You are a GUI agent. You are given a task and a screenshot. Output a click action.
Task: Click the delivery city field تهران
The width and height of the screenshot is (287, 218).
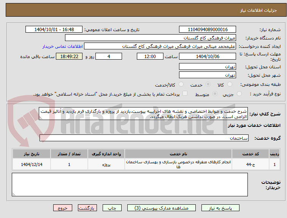208,75
